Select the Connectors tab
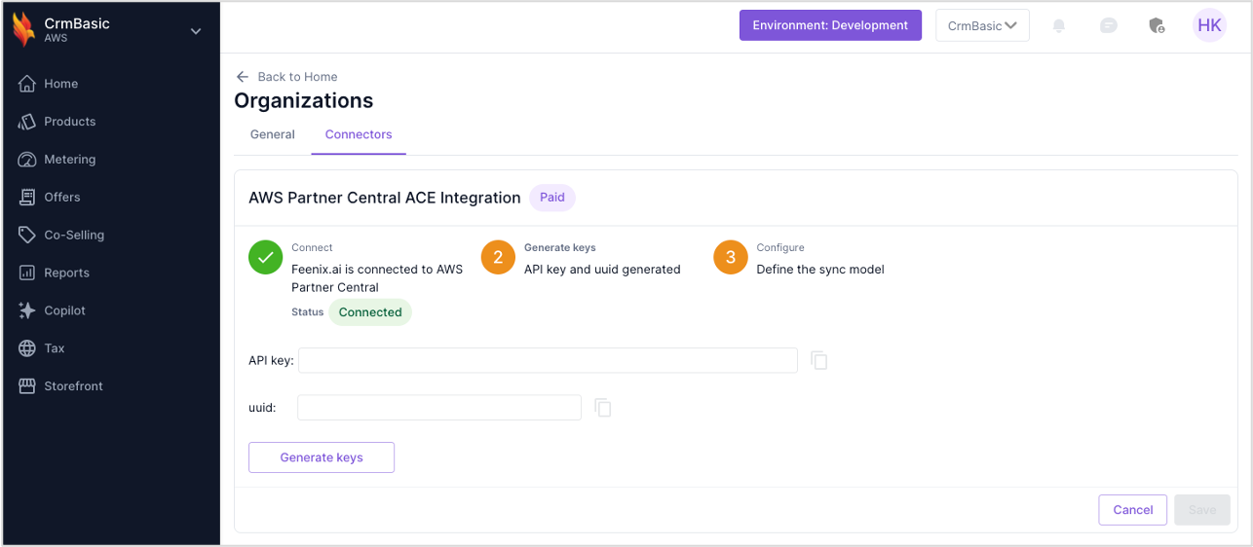 tap(359, 134)
